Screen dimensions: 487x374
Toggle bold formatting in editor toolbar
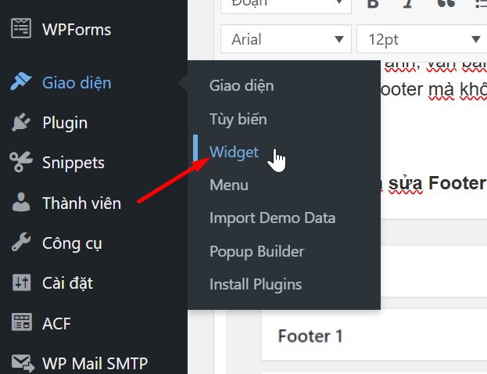[x=373, y=4]
